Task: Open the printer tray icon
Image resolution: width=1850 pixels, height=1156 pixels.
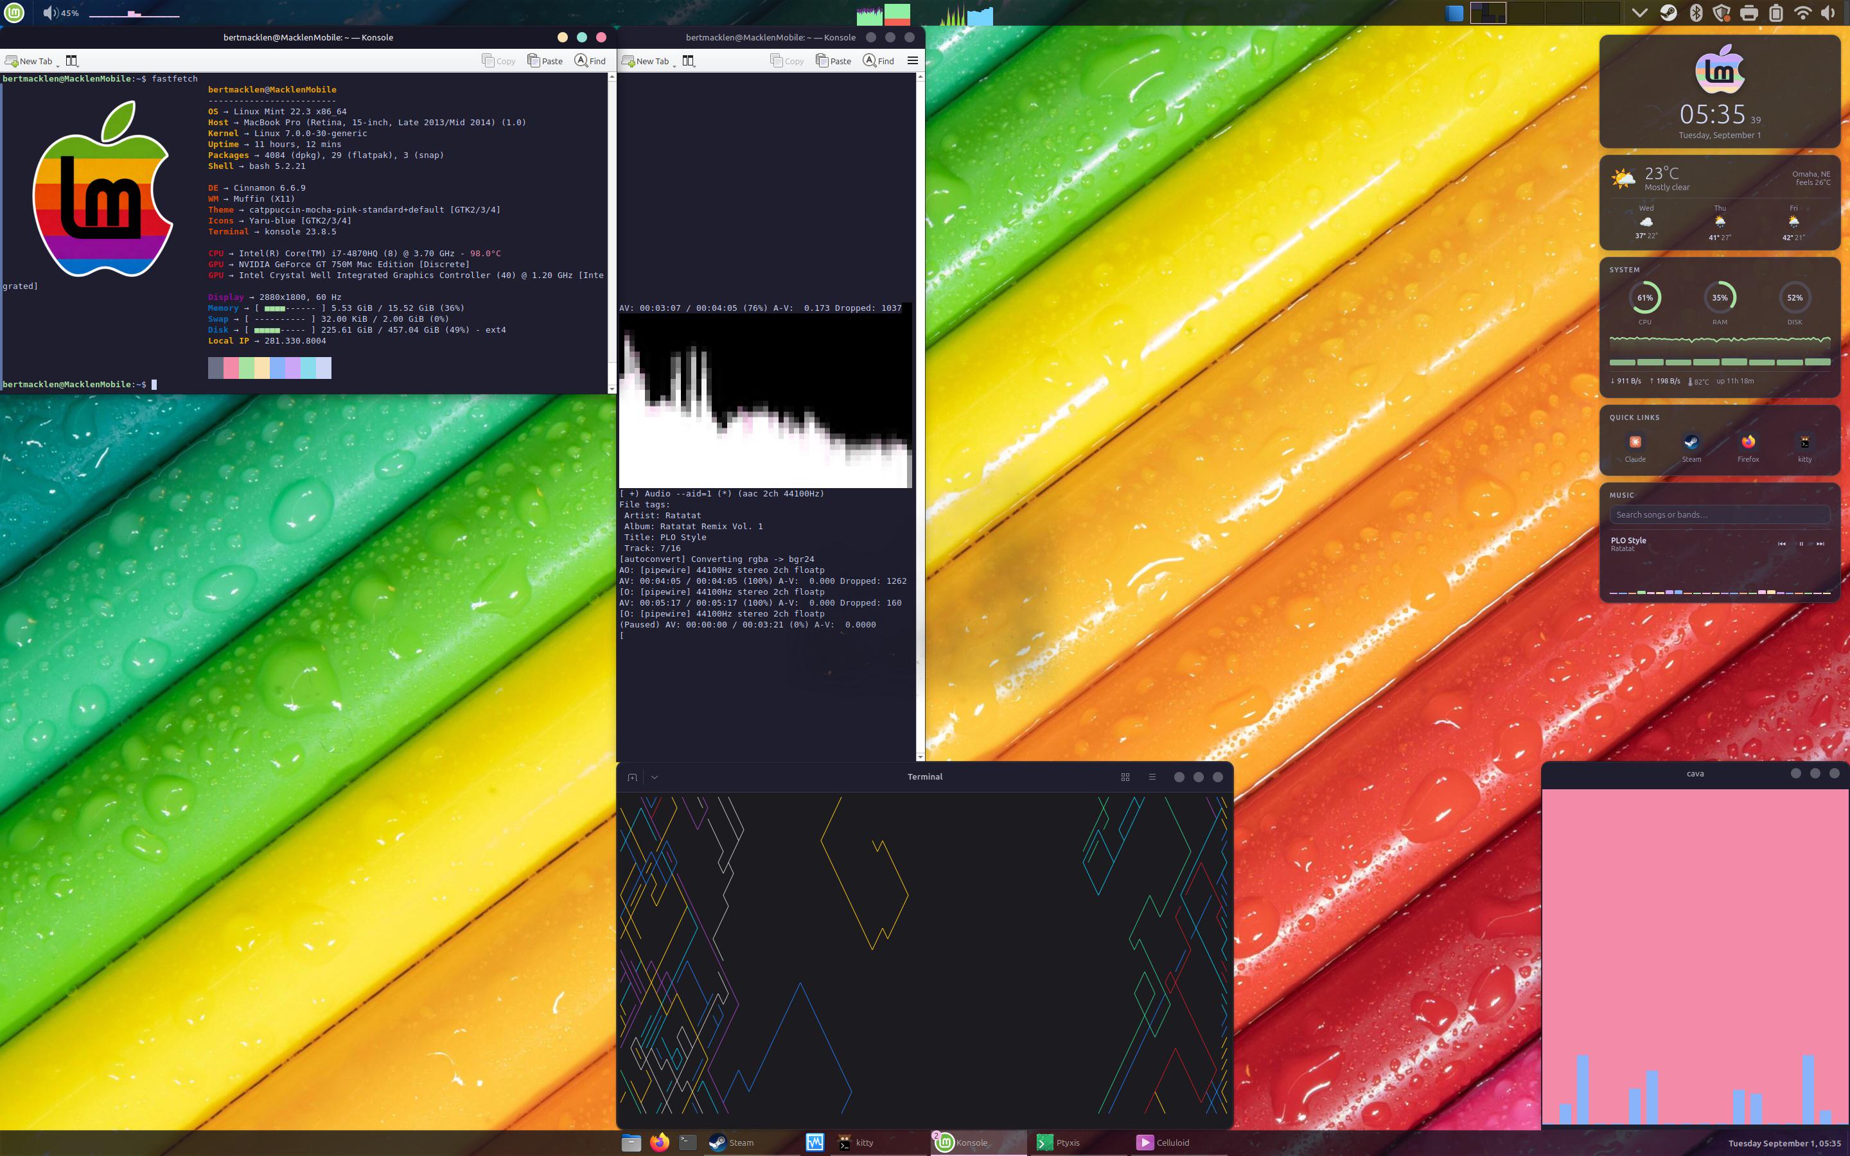Action: (x=1749, y=13)
